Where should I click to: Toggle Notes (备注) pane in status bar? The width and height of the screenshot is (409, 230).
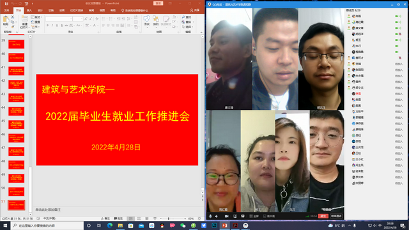coord(105,218)
